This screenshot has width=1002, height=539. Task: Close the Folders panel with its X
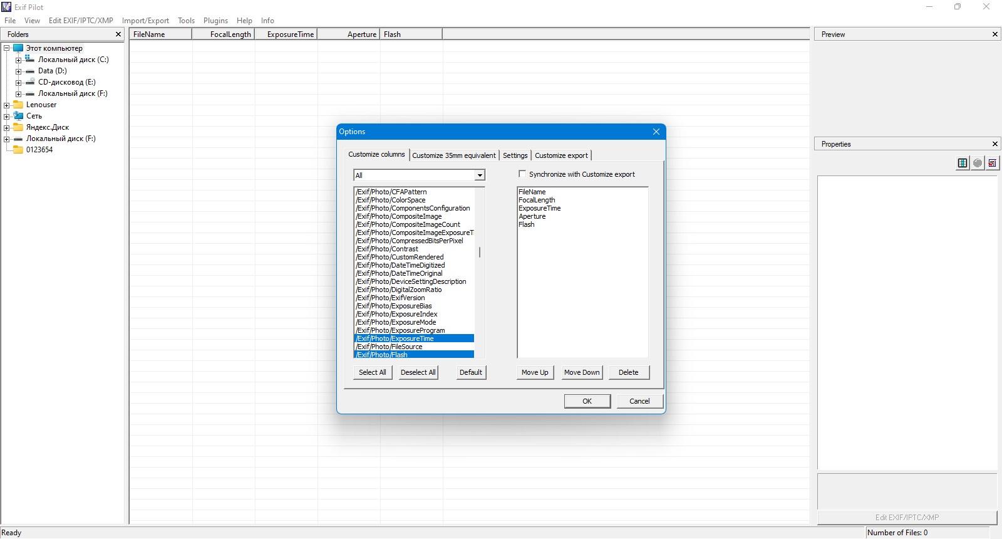(118, 34)
